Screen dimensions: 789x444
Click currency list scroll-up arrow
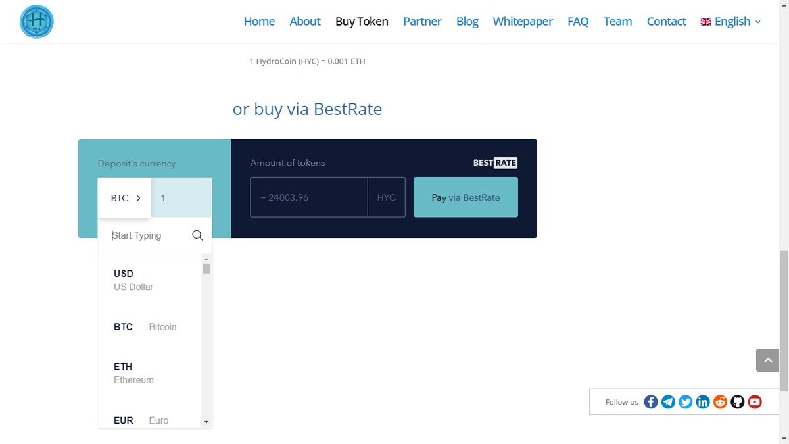click(206, 259)
